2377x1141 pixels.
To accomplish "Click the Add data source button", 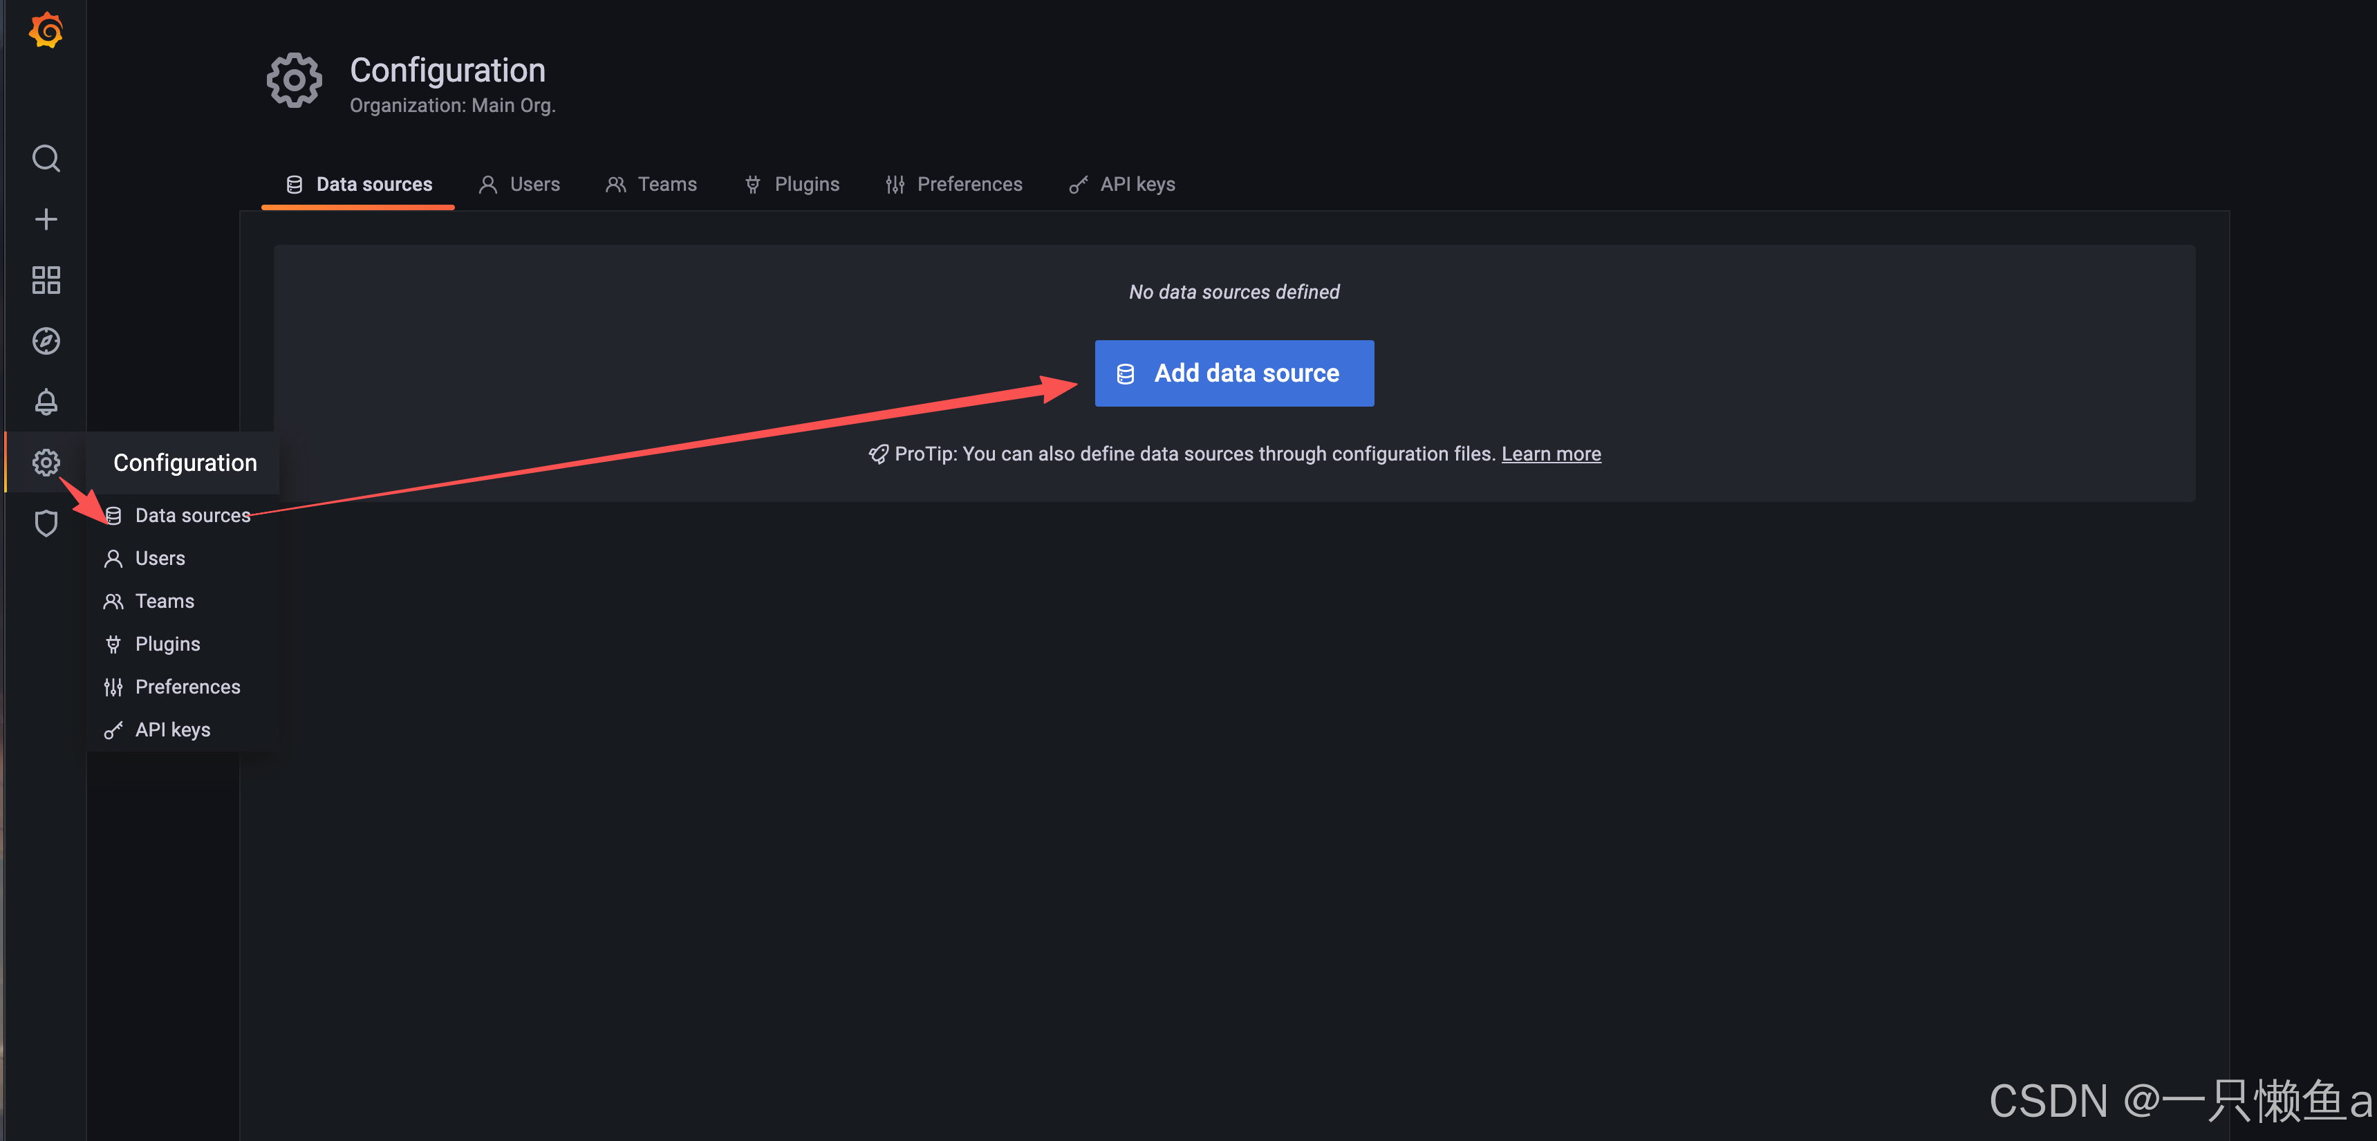I will coord(1233,374).
